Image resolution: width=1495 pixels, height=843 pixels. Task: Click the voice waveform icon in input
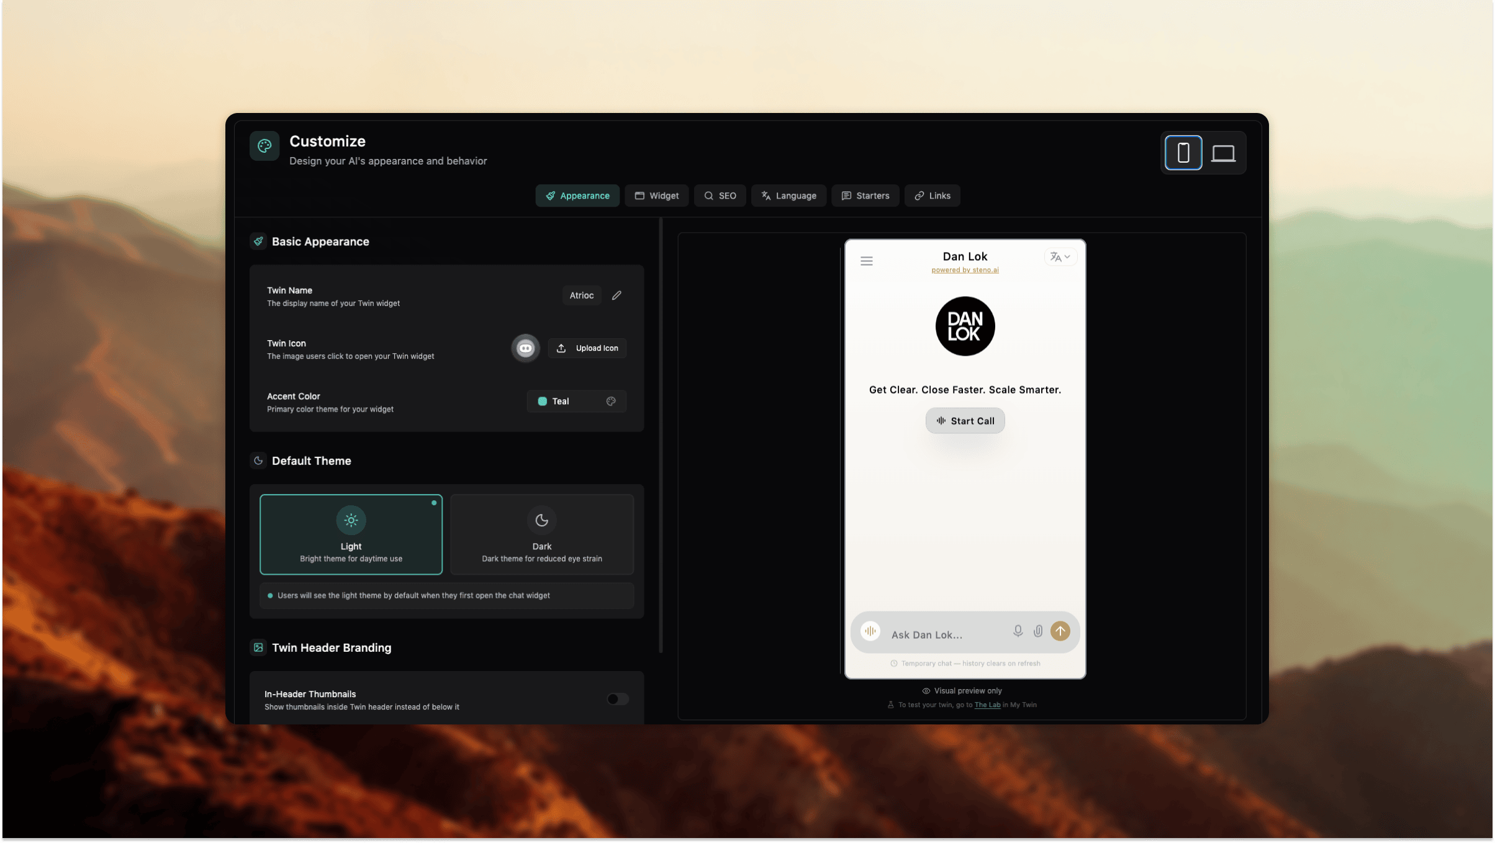click(x=870, y=631)
